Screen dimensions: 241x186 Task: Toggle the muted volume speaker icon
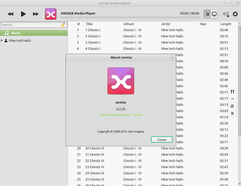[226, 14]
